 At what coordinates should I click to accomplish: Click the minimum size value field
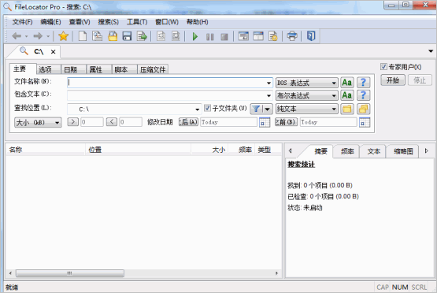92,122
